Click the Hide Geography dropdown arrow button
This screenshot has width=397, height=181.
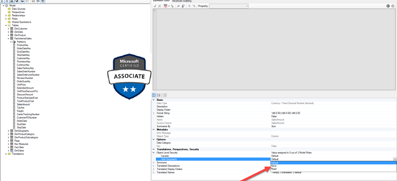395,159
